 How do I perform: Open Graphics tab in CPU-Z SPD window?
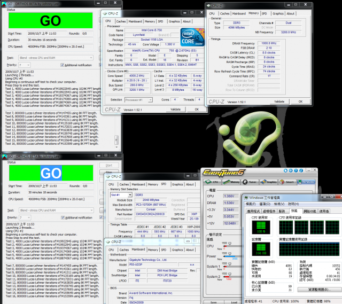click(x=177, y=184)
